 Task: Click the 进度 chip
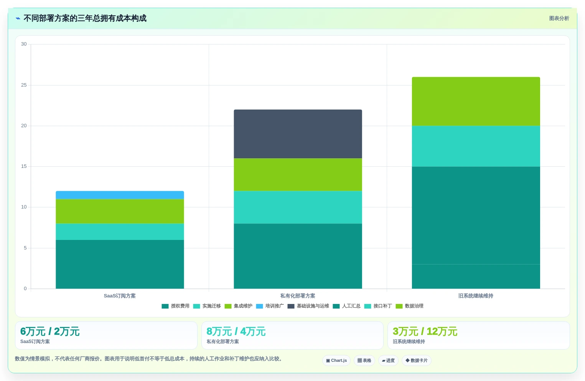pyautogui.click(x=388, y=361)
